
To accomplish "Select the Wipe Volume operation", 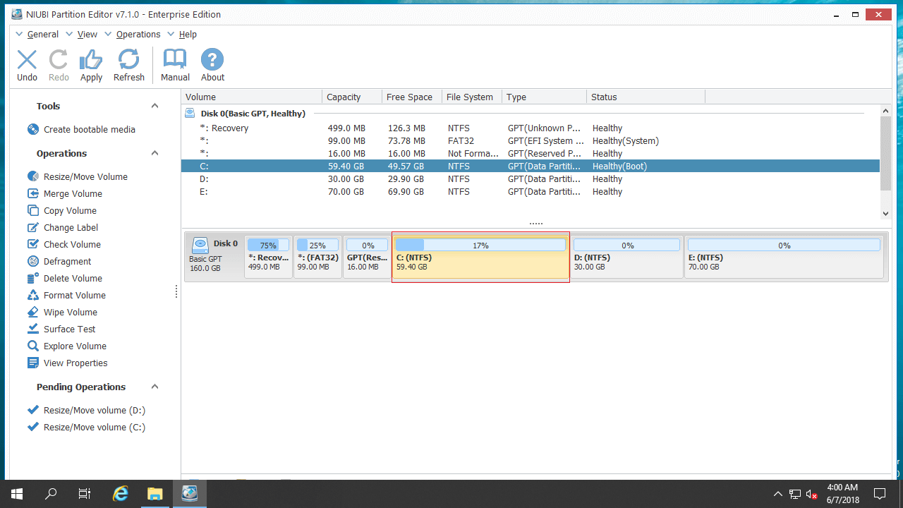I will (62, 312).
